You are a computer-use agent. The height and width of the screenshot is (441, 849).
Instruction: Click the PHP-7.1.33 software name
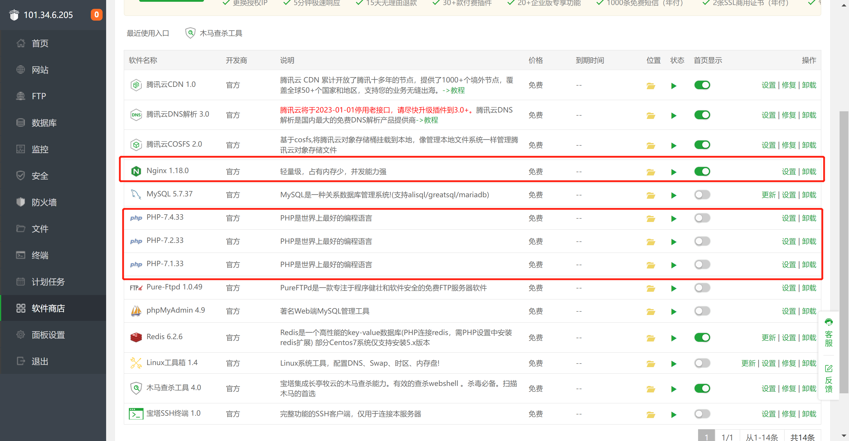[x=165, y=263]
